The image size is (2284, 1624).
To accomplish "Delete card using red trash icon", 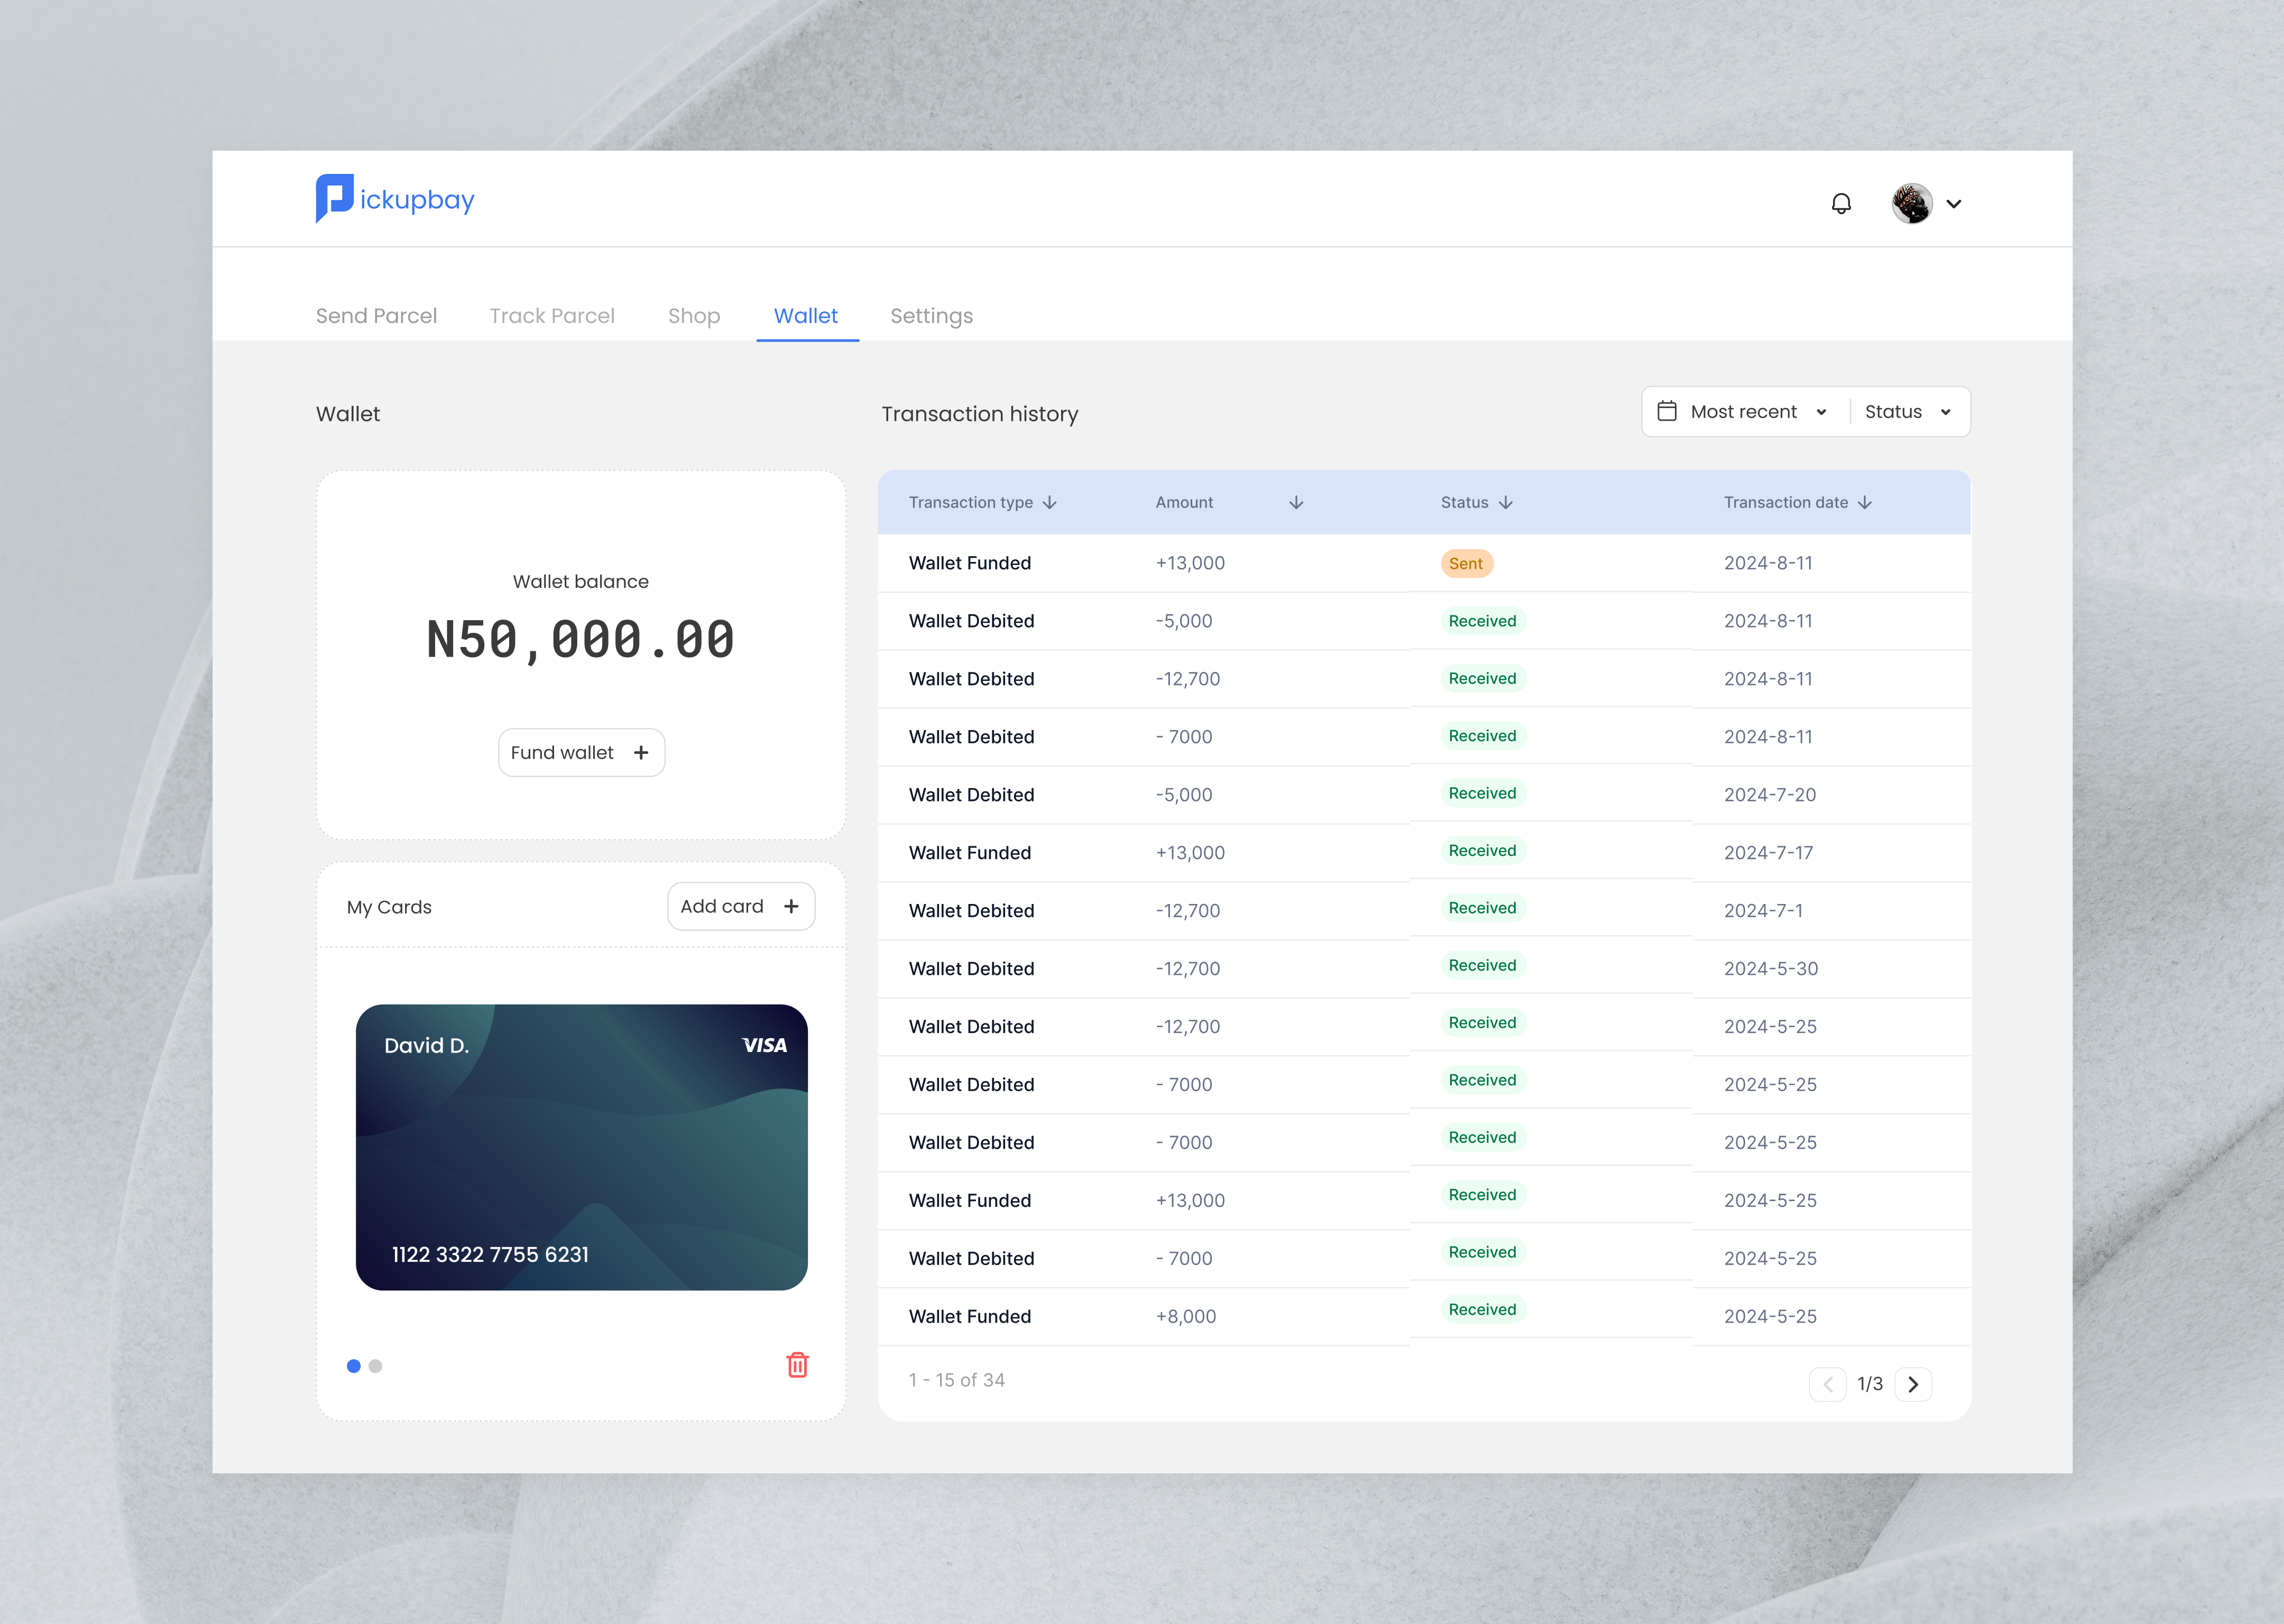I will pos(797,1365).
